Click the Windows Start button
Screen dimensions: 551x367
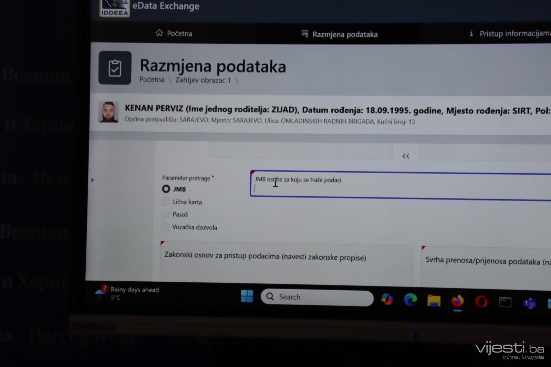[x=247, y=296]
